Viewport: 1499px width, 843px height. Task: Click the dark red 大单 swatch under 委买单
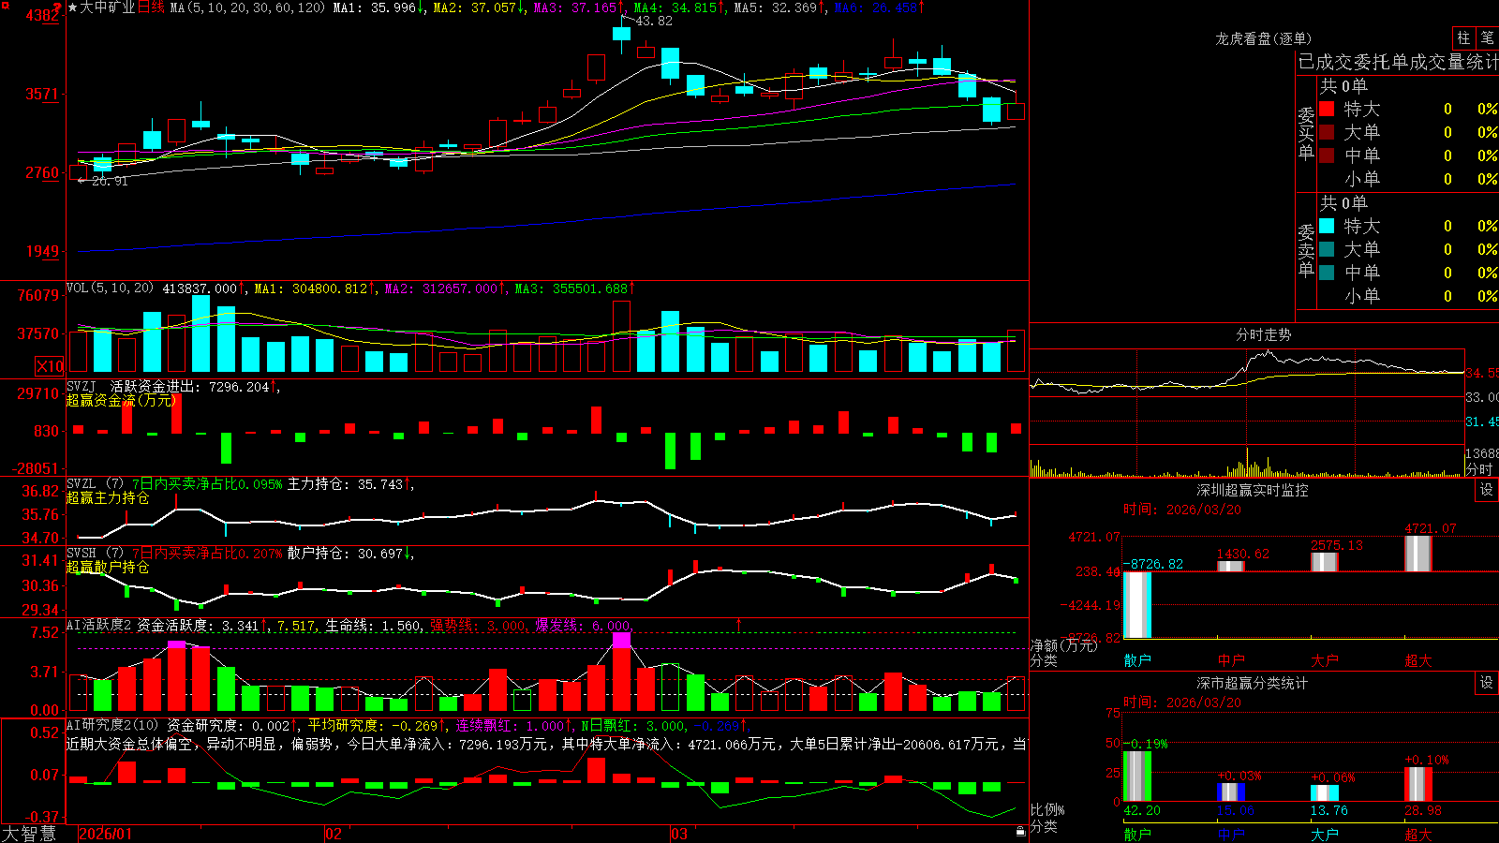click(x=1327, y=132)
